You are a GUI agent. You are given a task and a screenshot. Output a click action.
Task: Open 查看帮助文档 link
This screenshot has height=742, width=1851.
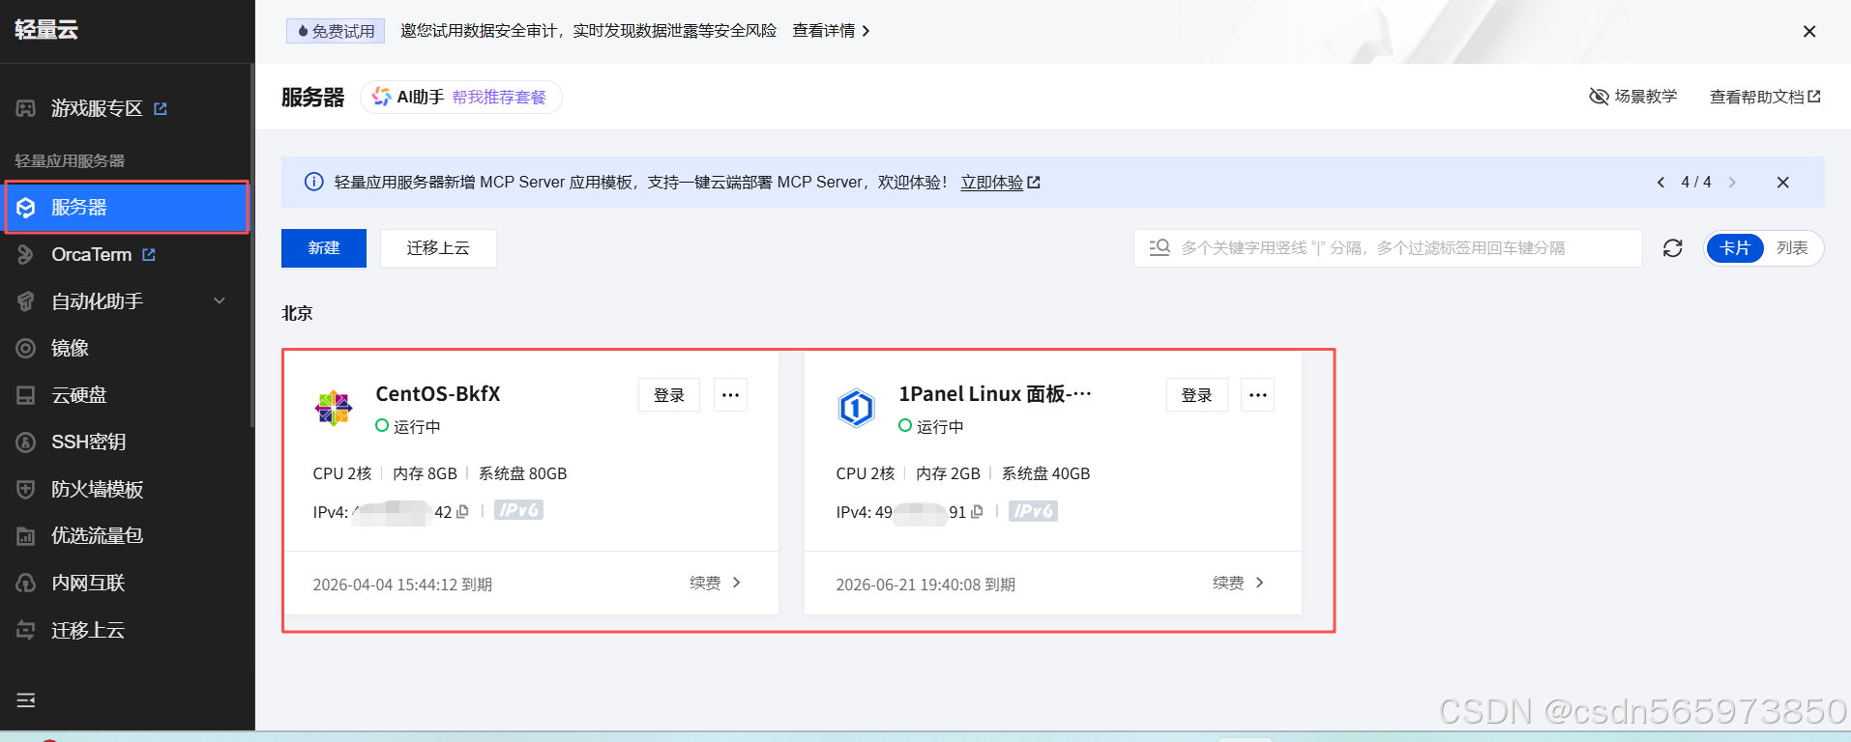(1765, 97)
